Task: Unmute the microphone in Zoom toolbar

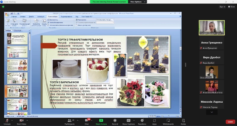Action: 7,121
